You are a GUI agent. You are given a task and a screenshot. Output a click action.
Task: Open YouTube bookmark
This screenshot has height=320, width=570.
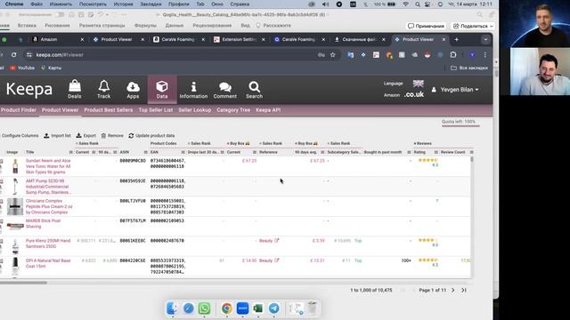pyautogui.click(x=22, y=68)
